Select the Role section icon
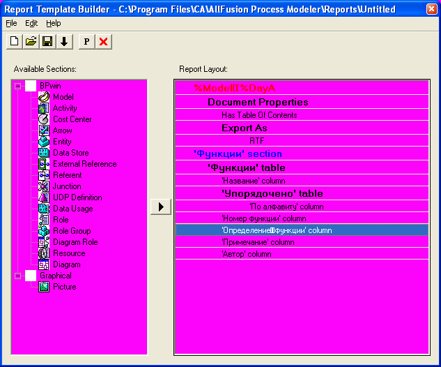Image resolution: width=441 pixels, height=367 pixels. 44,220
